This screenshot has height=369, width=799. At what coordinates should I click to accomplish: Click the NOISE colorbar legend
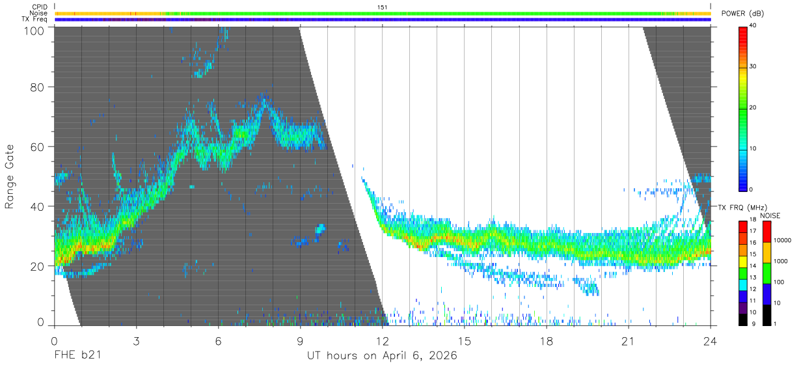[766, 273]
